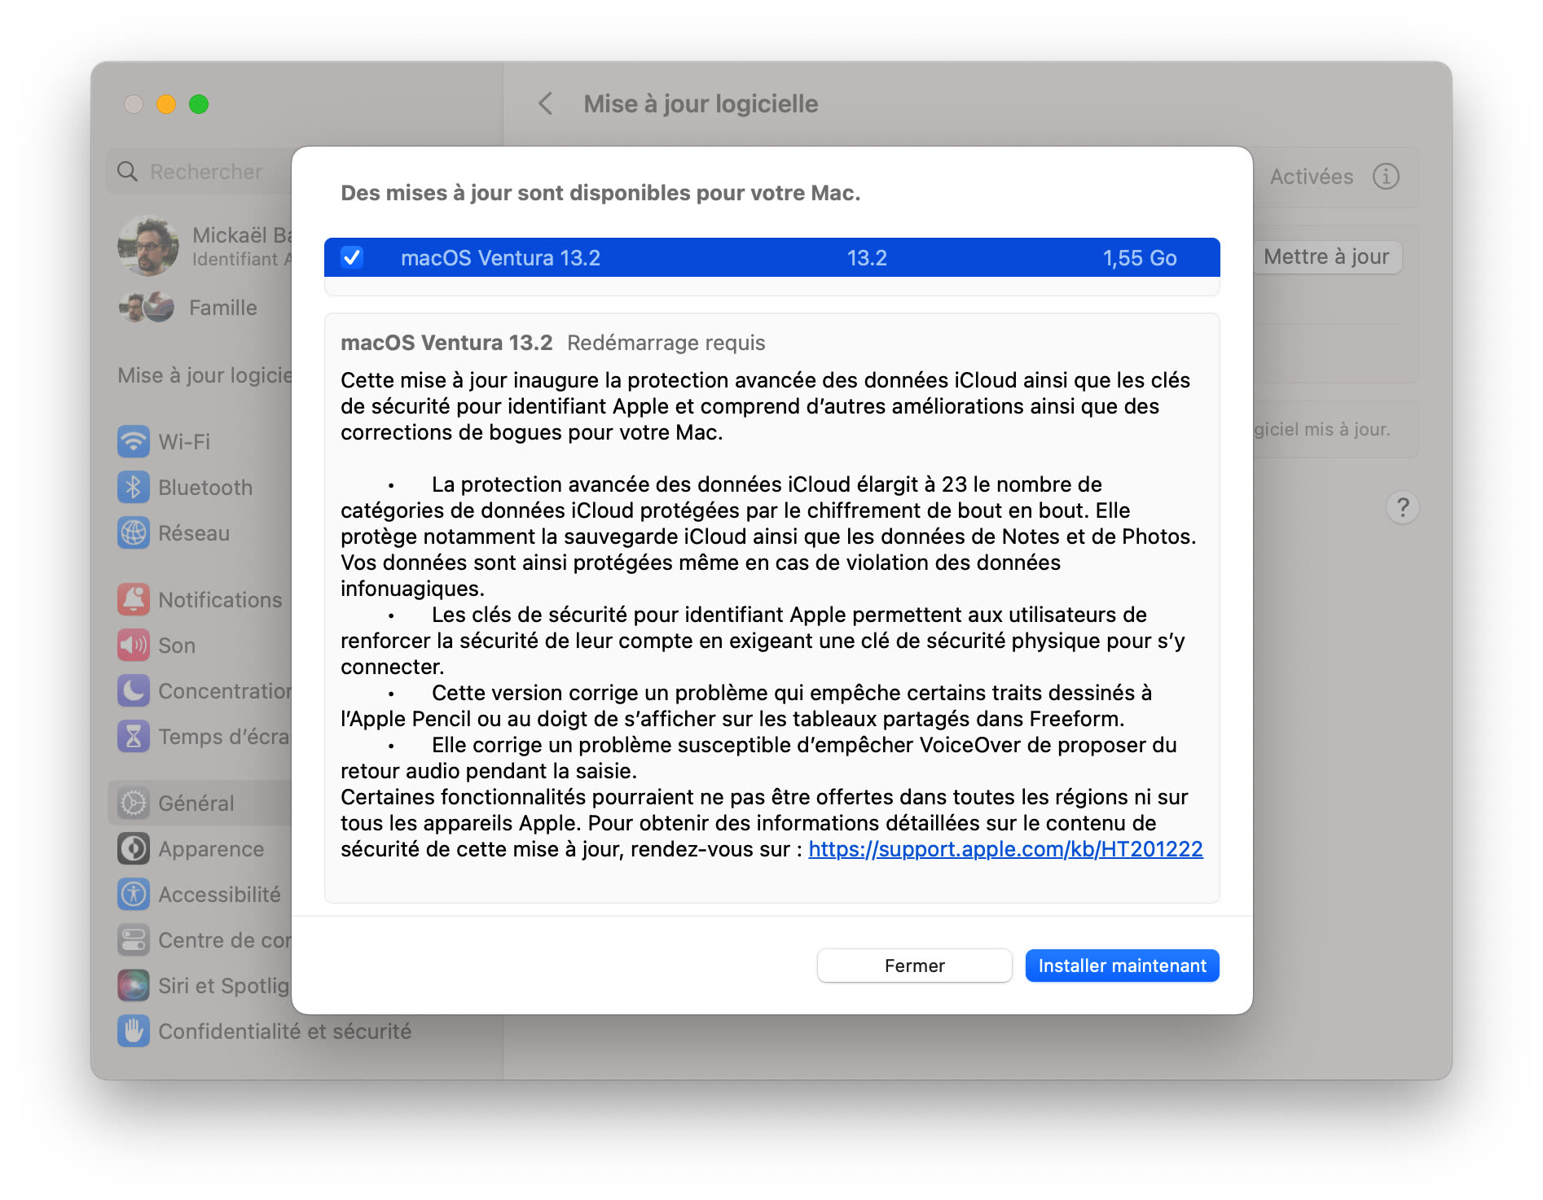Screen dimensions: 1543x1200
Task: Click the 'Activées' status text
Action: (1311, 177)
